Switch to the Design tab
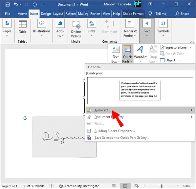This screenshot has height=189, width=196. pos(46,14)
